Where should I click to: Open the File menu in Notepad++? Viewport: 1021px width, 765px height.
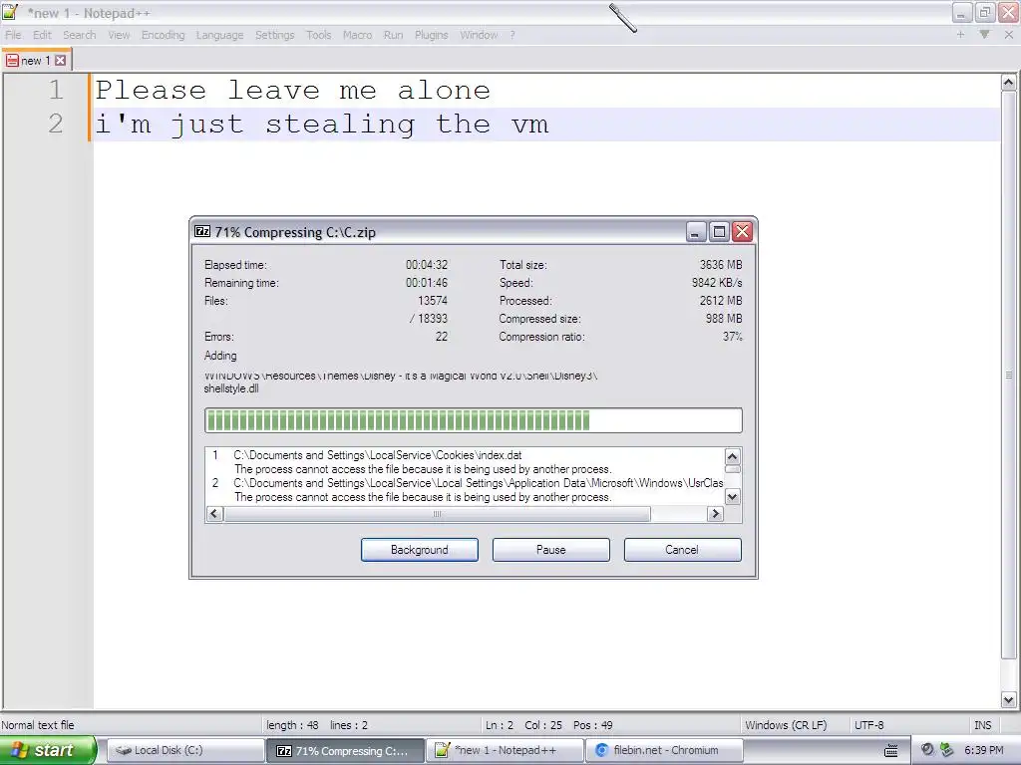13,35
